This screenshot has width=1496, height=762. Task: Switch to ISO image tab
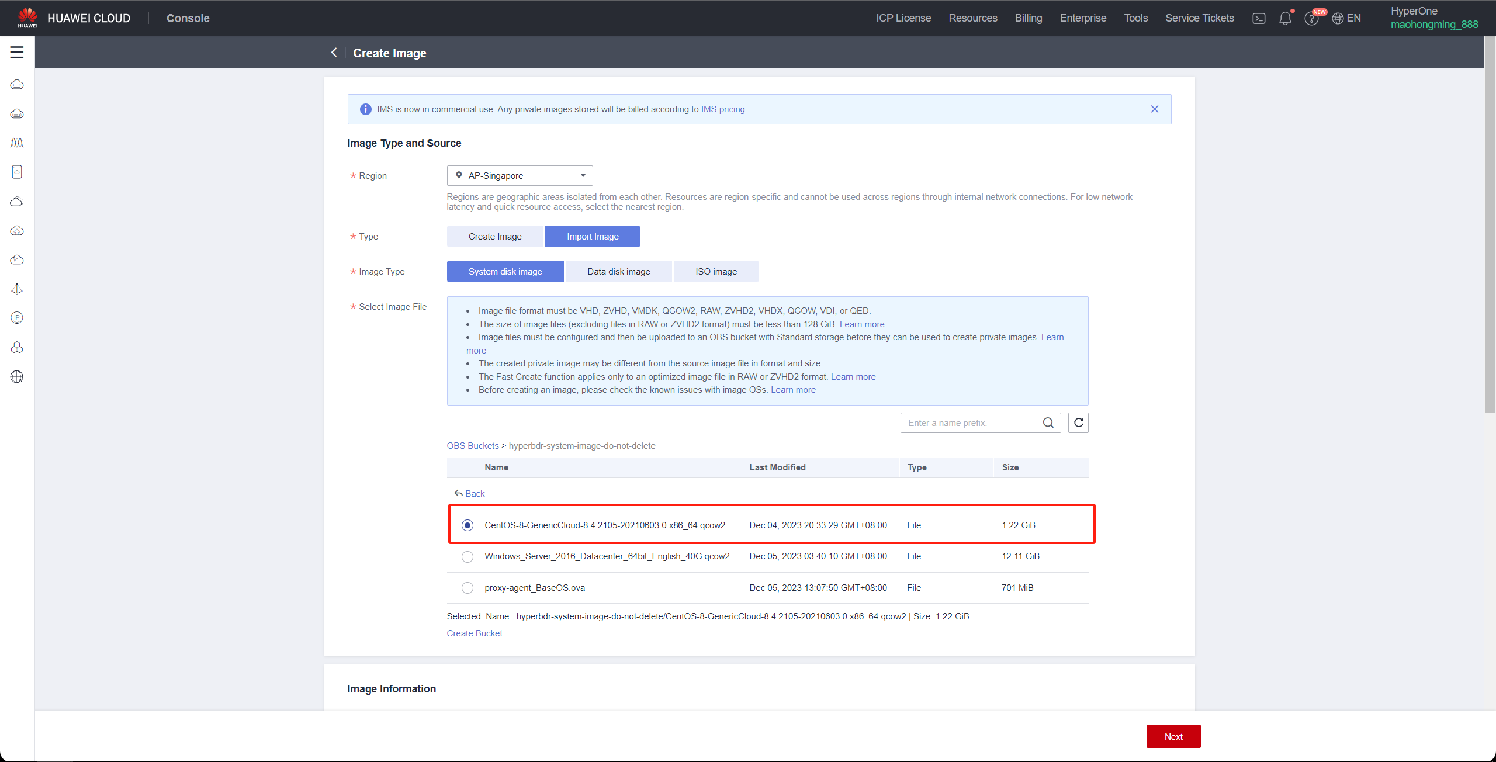(716, 271)
